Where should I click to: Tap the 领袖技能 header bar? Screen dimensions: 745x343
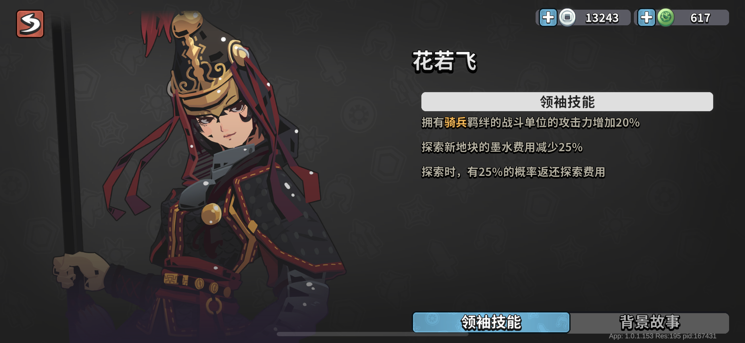(x=567, y=102)
